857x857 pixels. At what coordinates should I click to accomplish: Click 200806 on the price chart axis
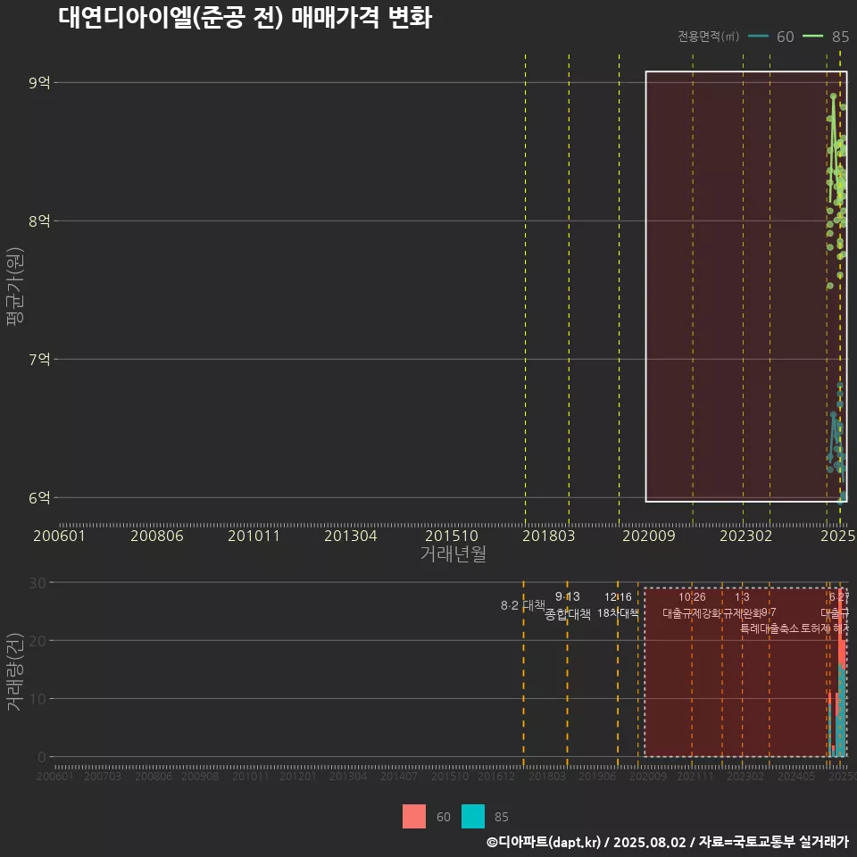pyautogui.click(x=157, y=536)
